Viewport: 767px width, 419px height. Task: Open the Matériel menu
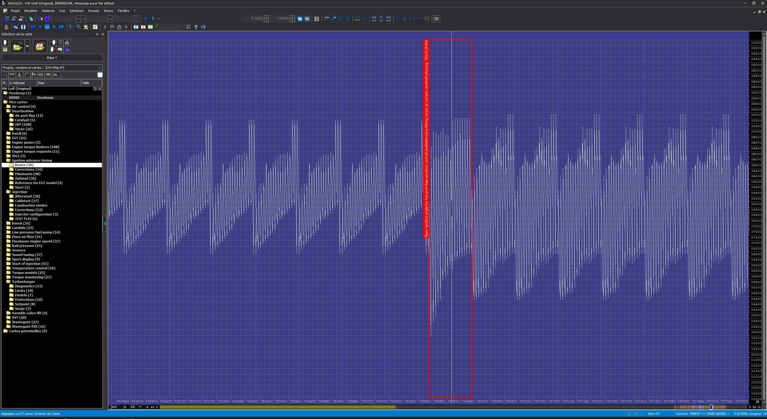point(48,11)
